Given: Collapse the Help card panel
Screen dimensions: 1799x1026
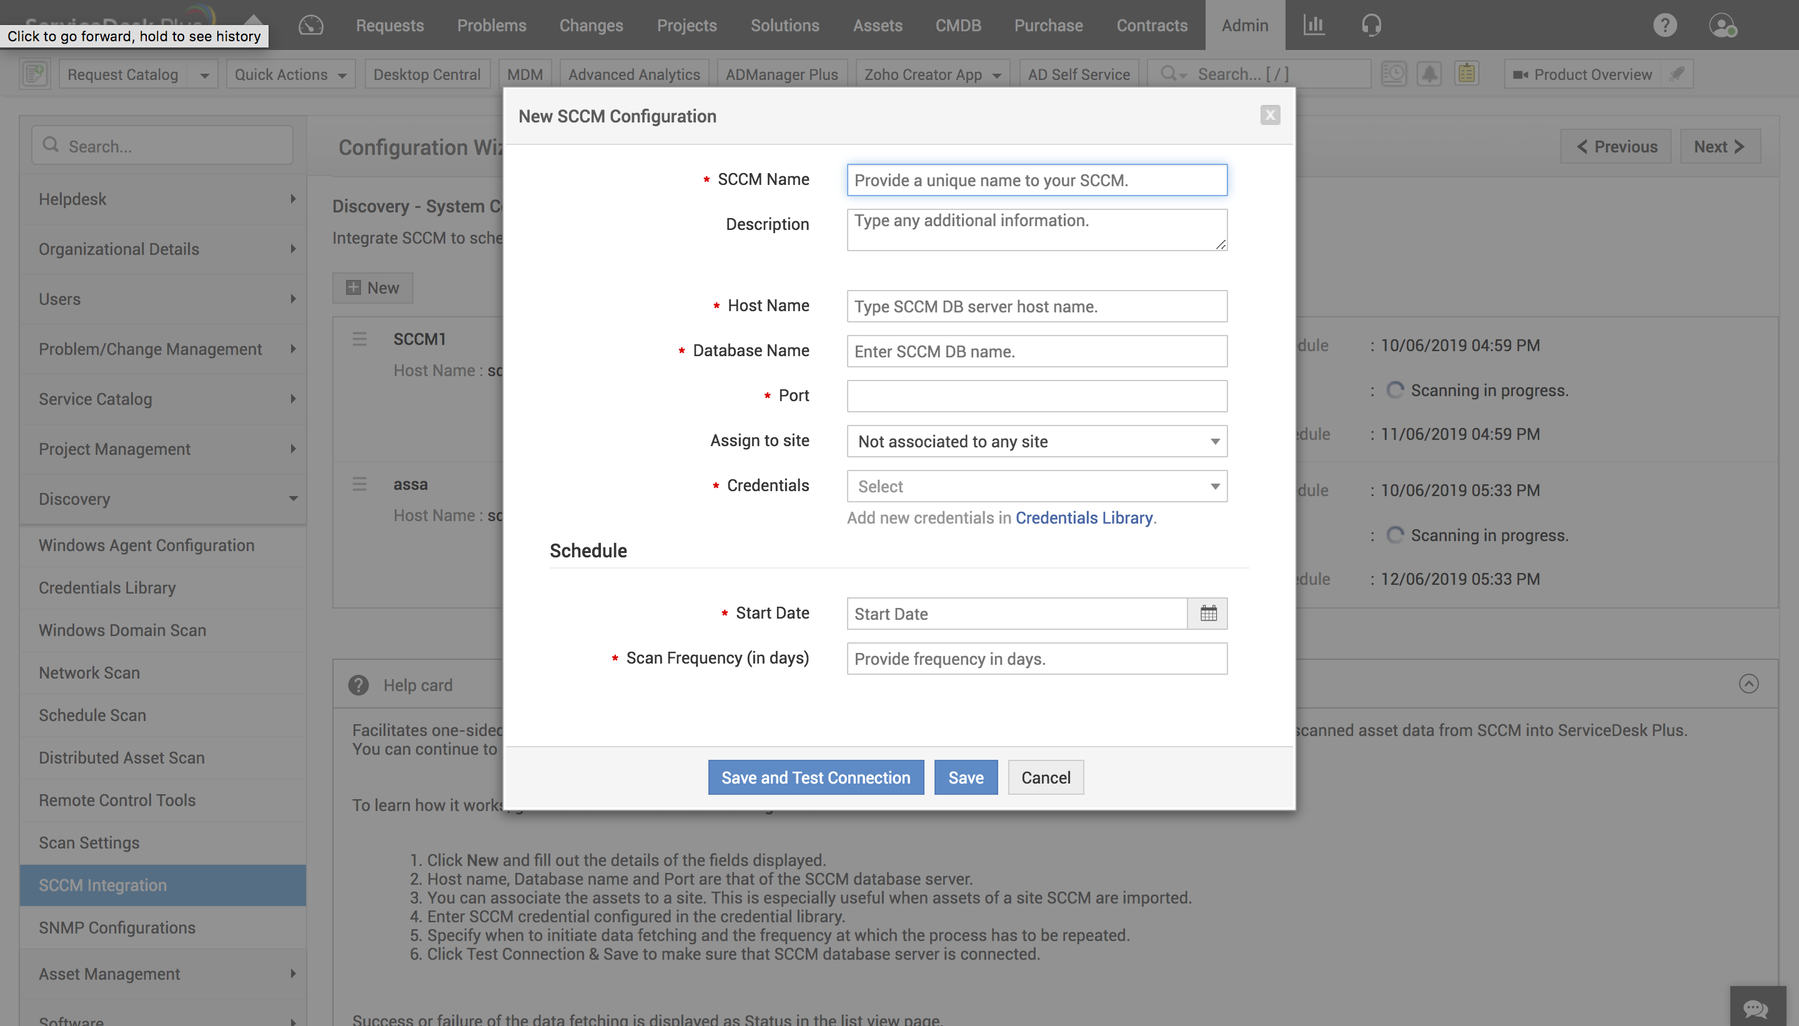Looking at the screenshot, I should [1748, 684].
